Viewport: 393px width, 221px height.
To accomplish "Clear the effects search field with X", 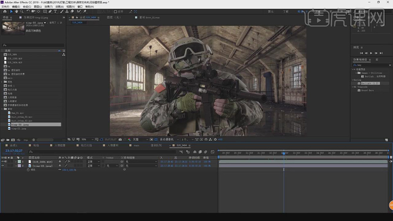I will point(390,65).
